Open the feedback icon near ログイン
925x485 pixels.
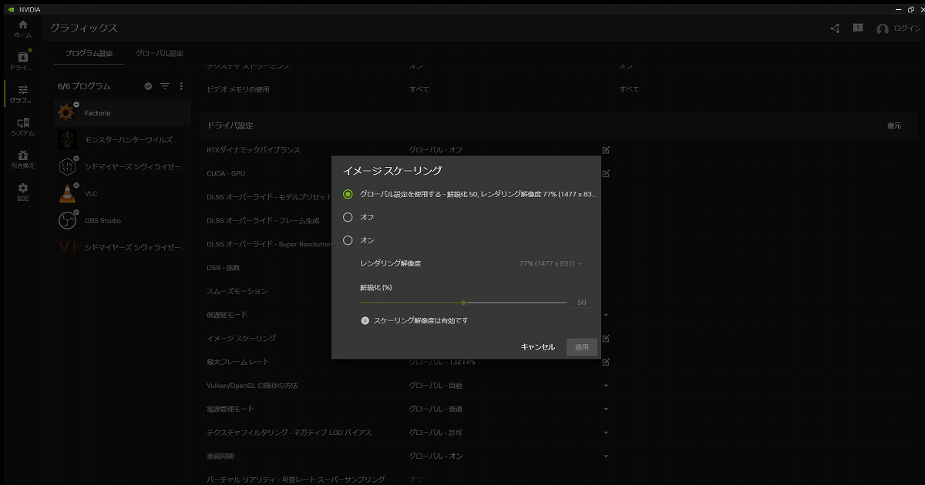(857, 27)
